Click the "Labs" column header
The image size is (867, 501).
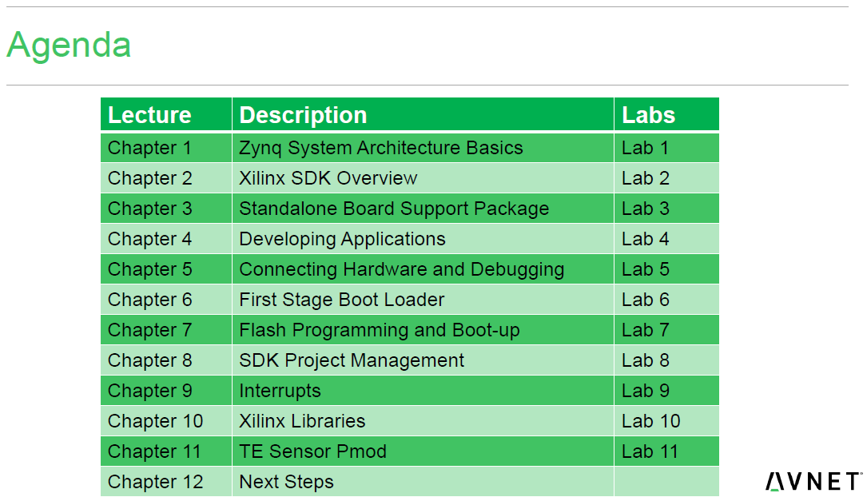pyautogui.click(x=667, y=114)
